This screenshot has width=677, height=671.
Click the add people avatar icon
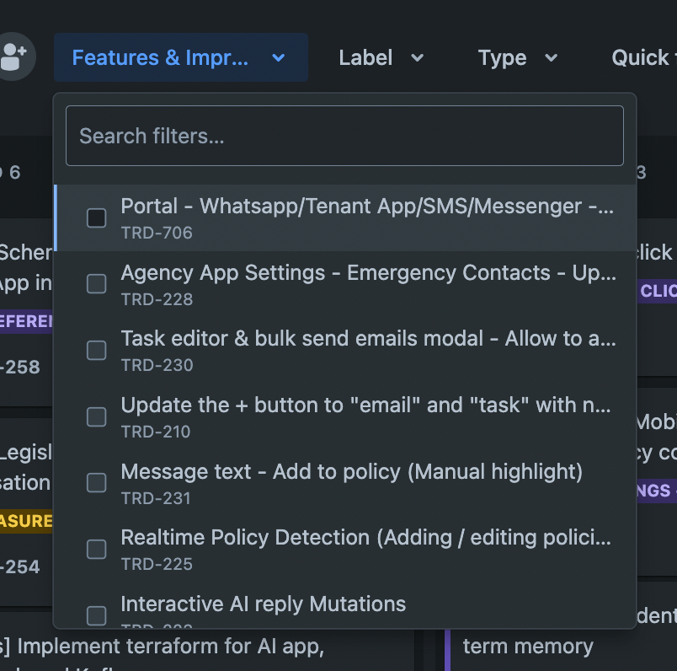pos(13,56)
